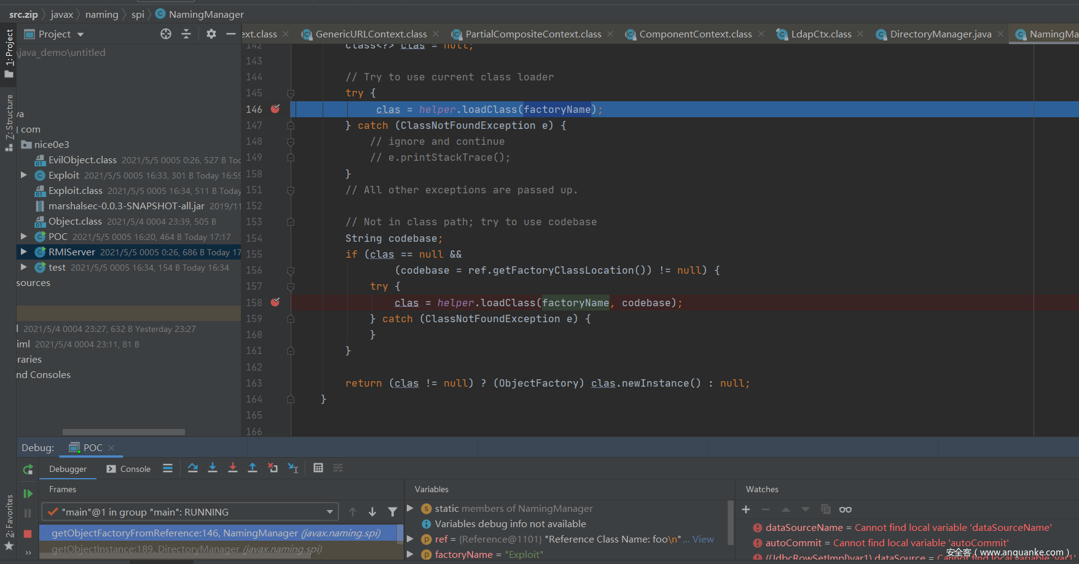
Task: Toggle breakpoint on line 146
Action: (275, 109)
